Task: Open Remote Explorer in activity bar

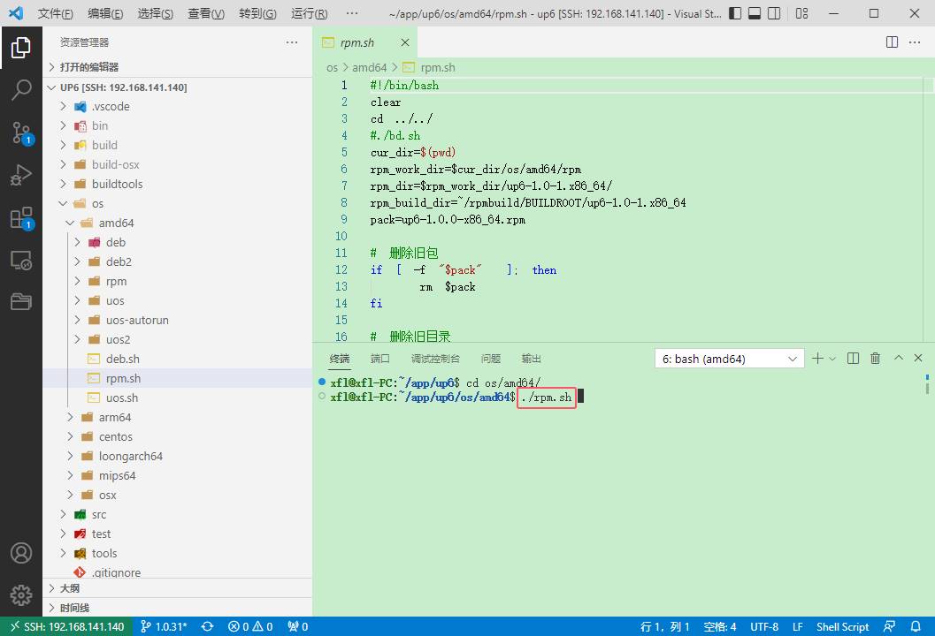Action: 21,261
